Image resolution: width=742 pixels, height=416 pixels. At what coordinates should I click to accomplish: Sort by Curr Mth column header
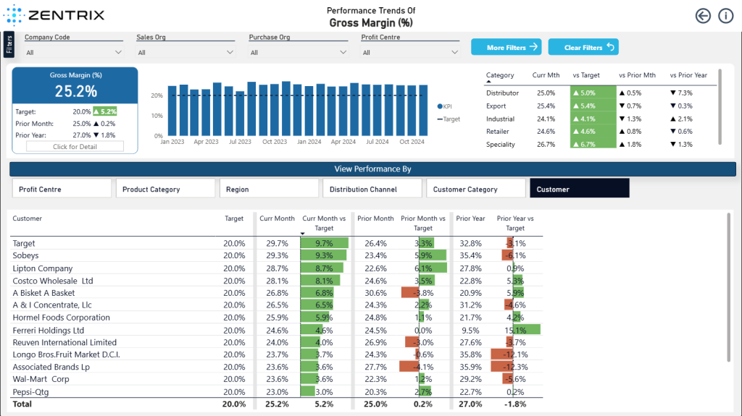546,75
